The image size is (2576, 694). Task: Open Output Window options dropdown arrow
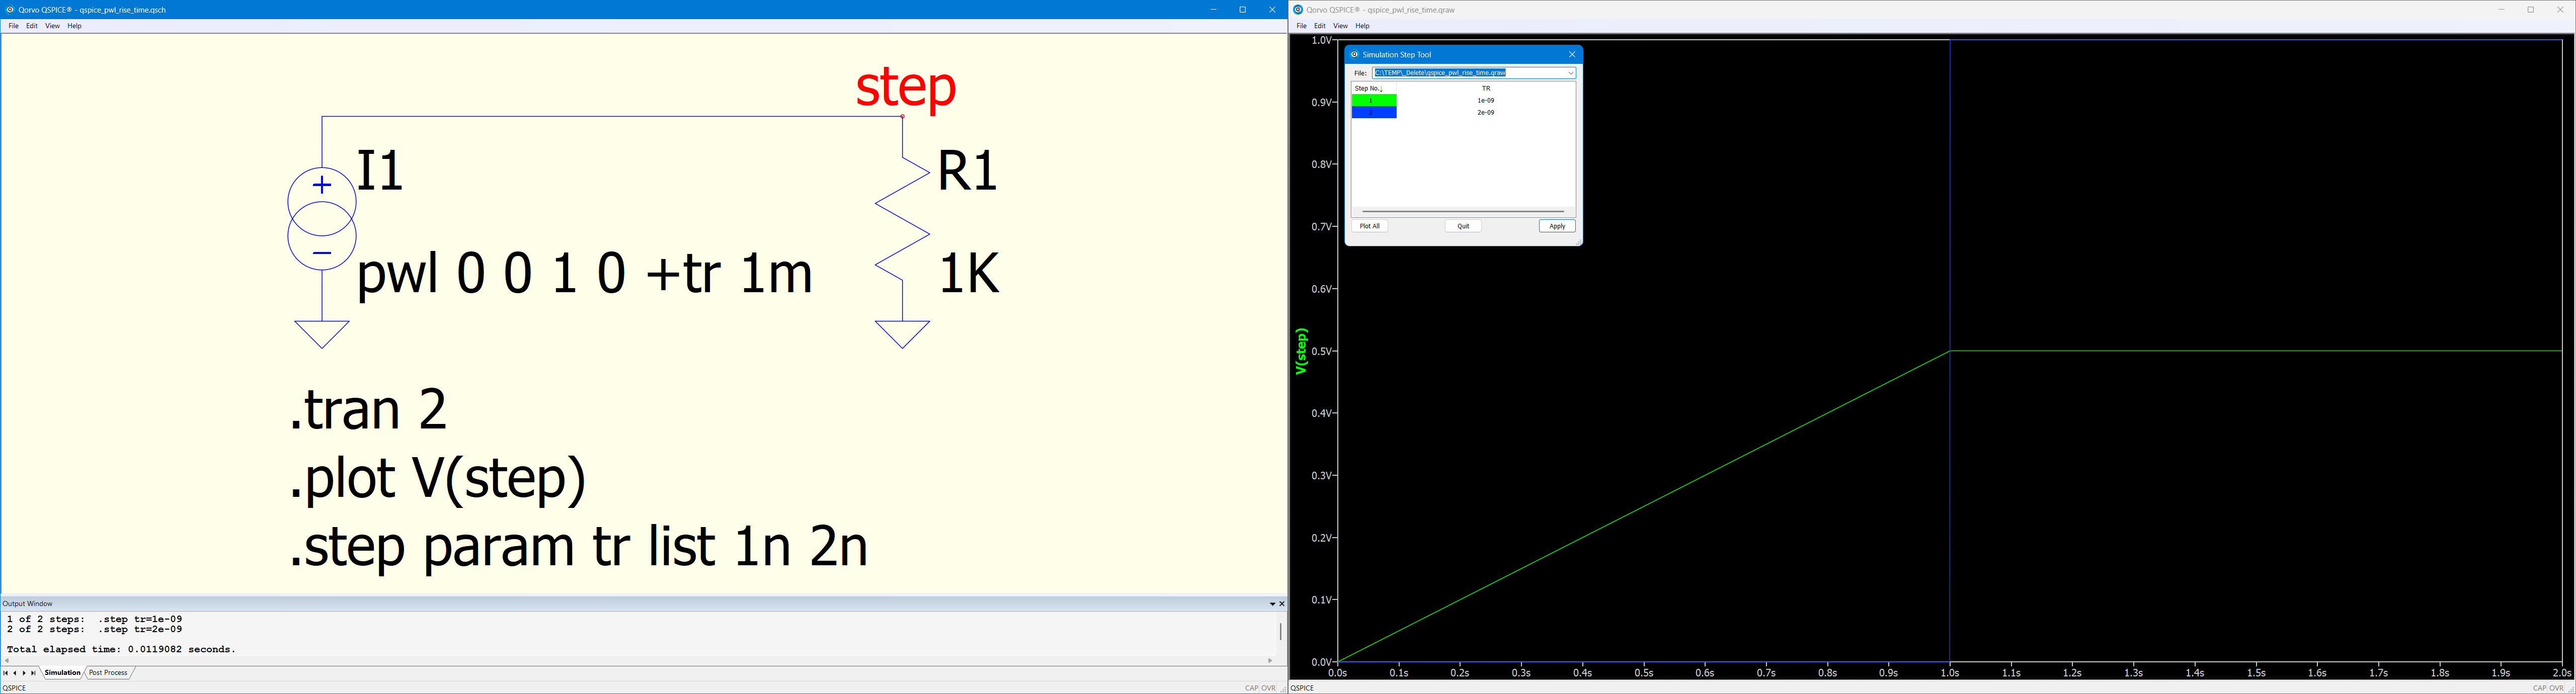click(1272, 604)
